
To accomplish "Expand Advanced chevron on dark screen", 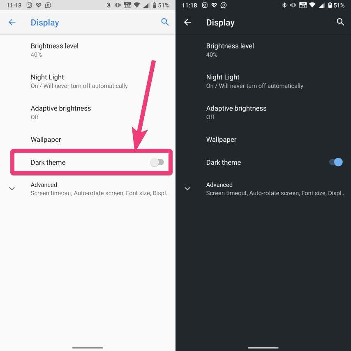I will 187,189.
